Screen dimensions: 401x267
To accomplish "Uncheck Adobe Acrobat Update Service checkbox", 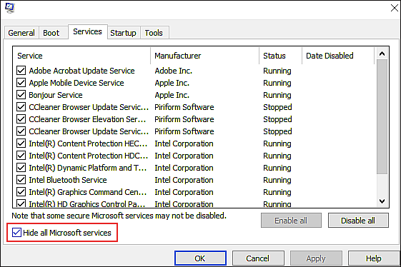I will pyautogui.click(x=21, y=71).
